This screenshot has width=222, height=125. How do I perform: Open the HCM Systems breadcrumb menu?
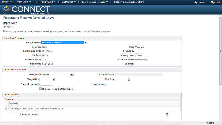coord(48,2)
